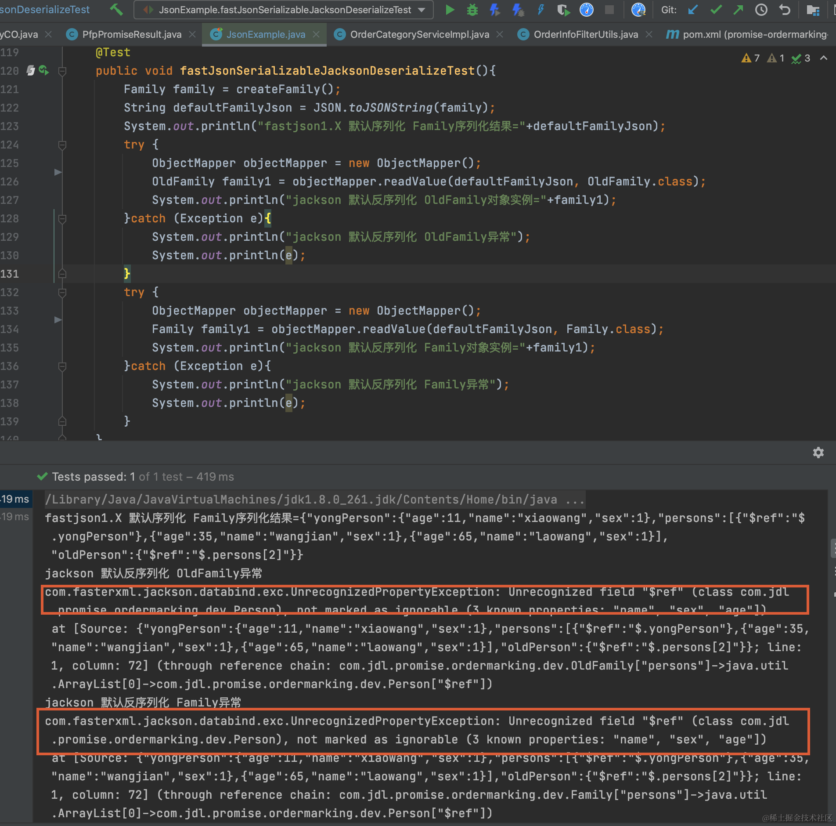Close the OrderInfoFilterUtils.java tab
Screen dimensions: 836x826
649,34
